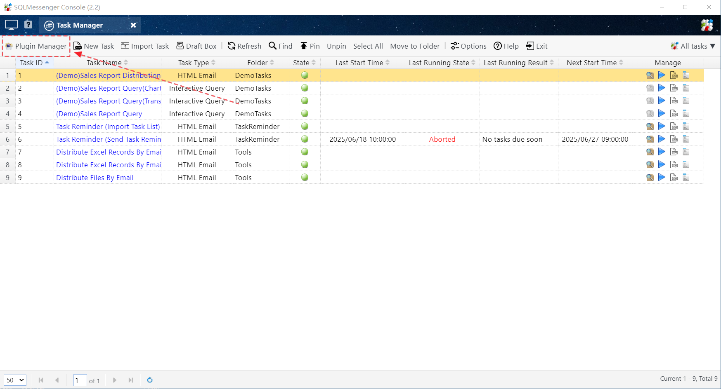The image size is (721, 389).
Task: Preview task 6 Send Task Reminder
Action: click(x=650, y=139)
